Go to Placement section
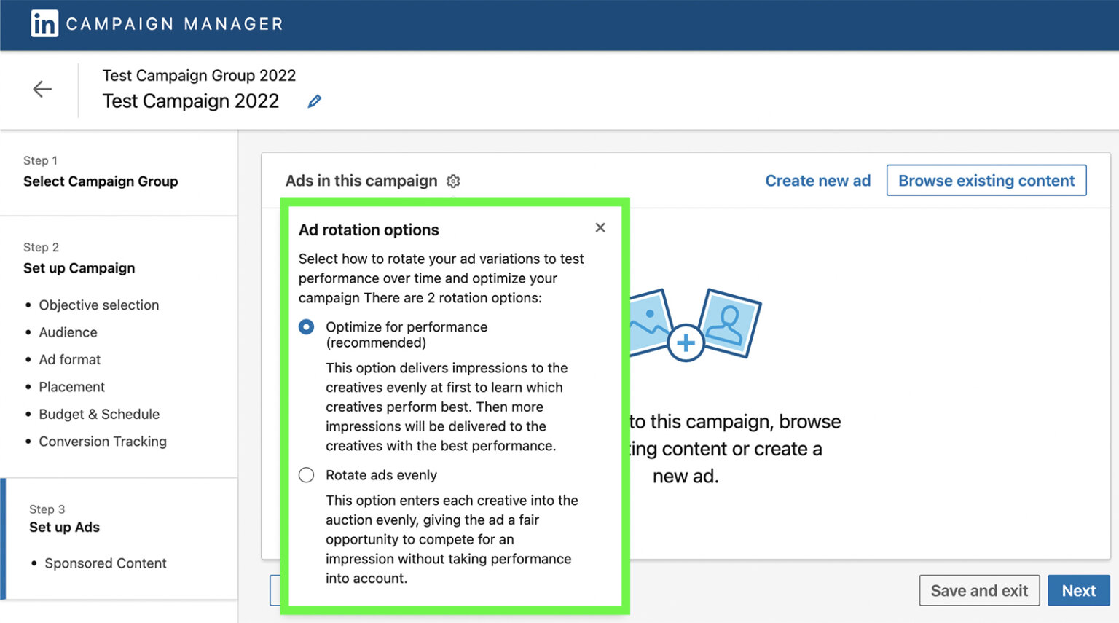The height and width of the screenshot is (623, 1119). (x=72, y=387)
